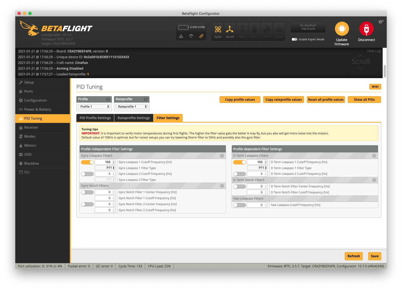Open help for Rateprofile section
Screen dimensions: 402x289
(x=146, y=99)
